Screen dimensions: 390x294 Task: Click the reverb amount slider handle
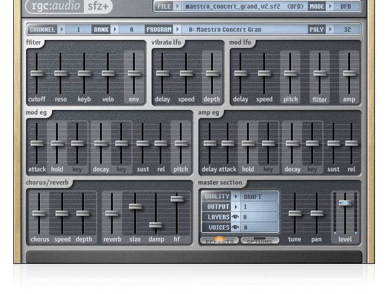tap(112, 214)
